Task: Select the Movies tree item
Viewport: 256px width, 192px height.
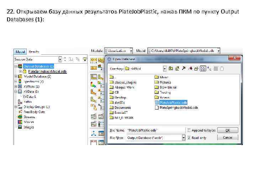Action: point(29,122)
